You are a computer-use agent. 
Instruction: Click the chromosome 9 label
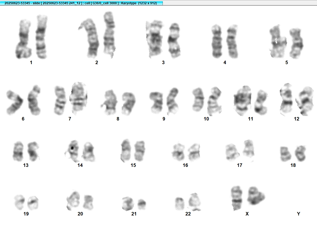tap(164, 119)
